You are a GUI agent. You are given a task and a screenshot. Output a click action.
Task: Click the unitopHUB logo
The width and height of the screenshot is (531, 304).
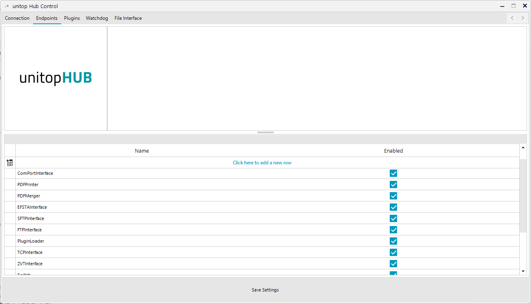click(x=55, y=78)
